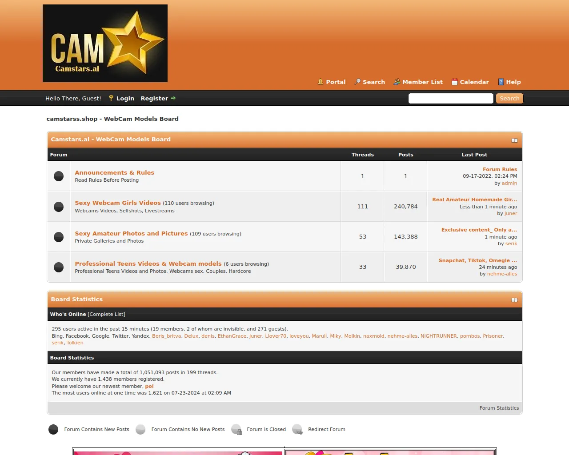Image resolution: width=569 pixels, height=455 pixels.
Task: Collapse the WebCam Models Board category panel
Action: click(514, 140)
